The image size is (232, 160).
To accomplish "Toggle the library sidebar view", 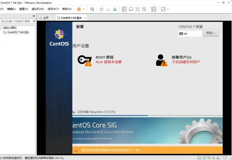I will (124, 9).
